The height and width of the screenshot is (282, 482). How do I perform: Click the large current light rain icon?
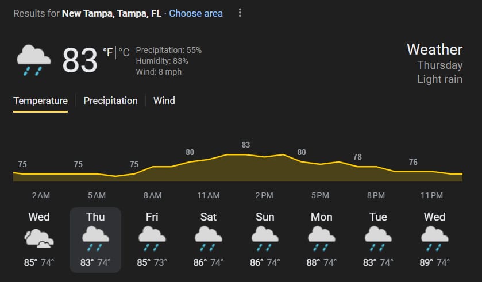33,60
